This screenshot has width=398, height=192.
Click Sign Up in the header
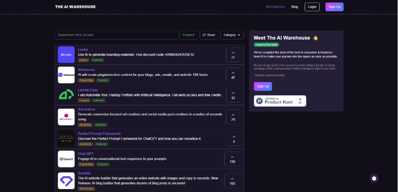pyautogui.click(x=335, y=7)
